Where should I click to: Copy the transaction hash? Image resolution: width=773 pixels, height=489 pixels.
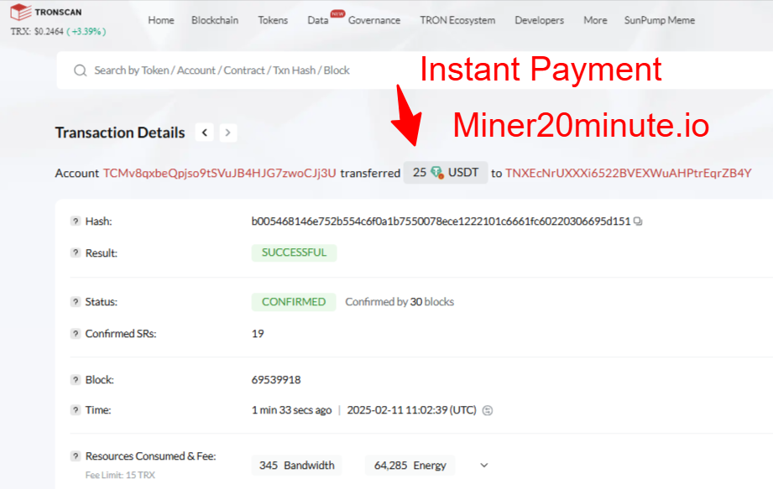pyautogui.click(x=638, y=221)
